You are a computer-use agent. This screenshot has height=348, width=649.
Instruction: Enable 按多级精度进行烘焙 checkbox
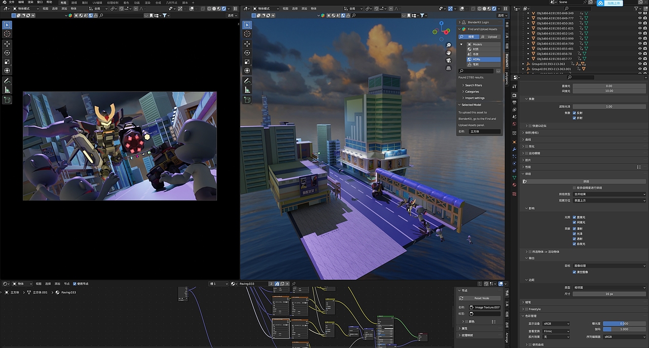574,187
